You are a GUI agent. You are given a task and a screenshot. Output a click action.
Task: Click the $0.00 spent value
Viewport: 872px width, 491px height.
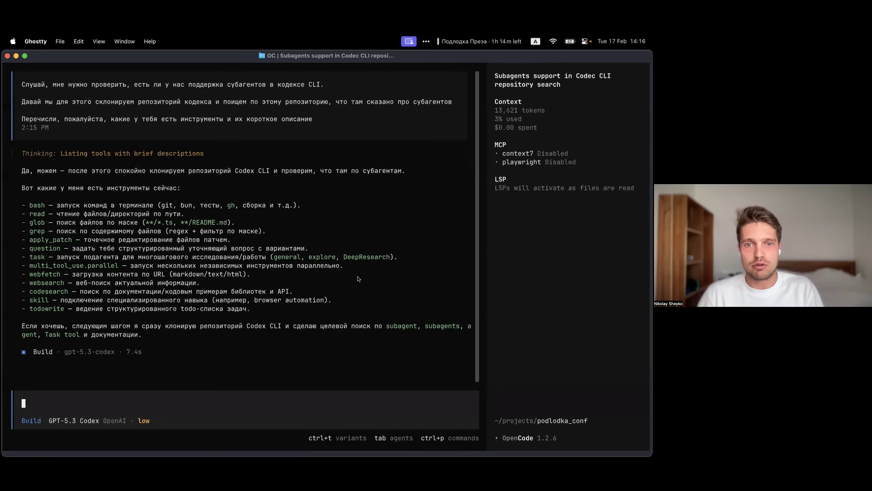point(516,128)
